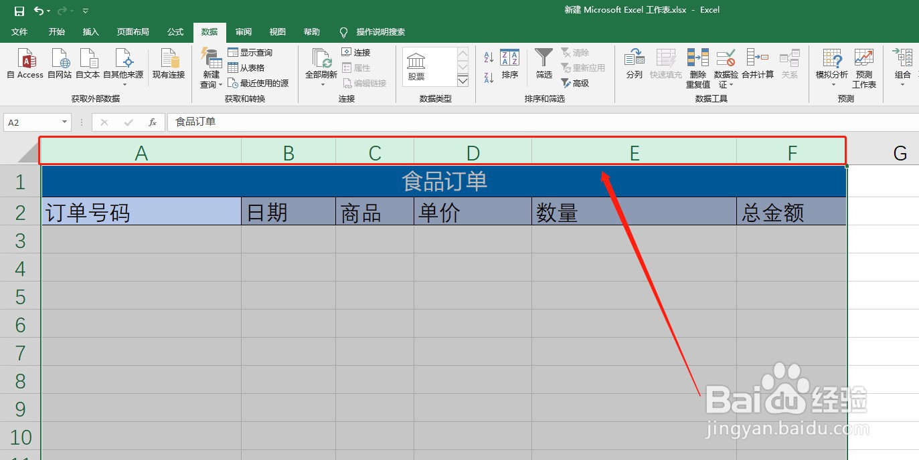Open 数据验证 (Data Validation)
The image size is (919, 460).
pyautogui.click(x=726, y=65)
